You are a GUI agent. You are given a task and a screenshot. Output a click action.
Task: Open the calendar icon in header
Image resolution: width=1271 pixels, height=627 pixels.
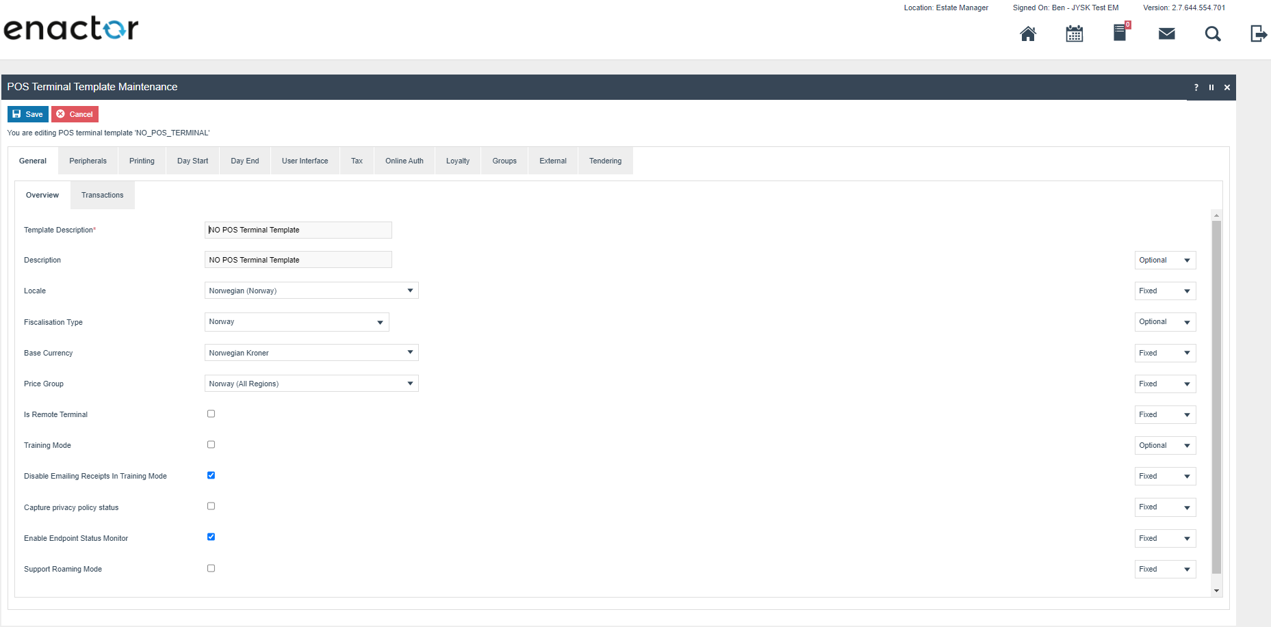tap(1074, 34)
